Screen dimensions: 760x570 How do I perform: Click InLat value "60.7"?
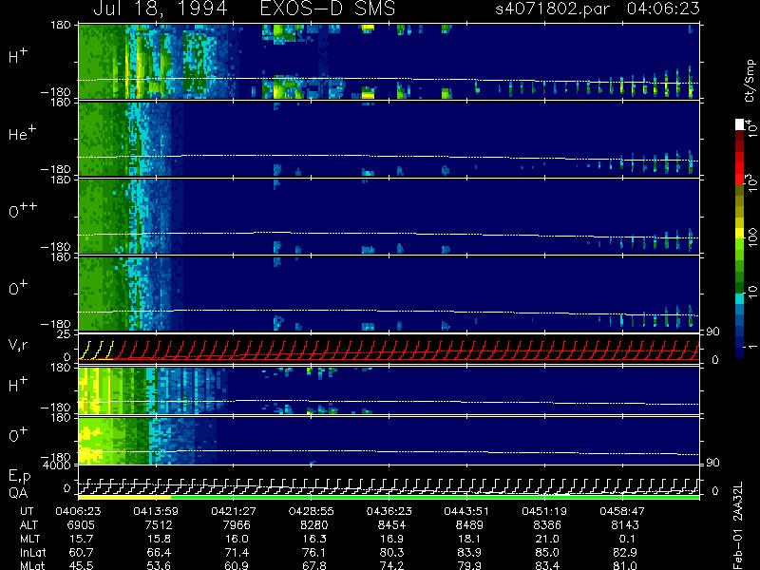(82, 552)
